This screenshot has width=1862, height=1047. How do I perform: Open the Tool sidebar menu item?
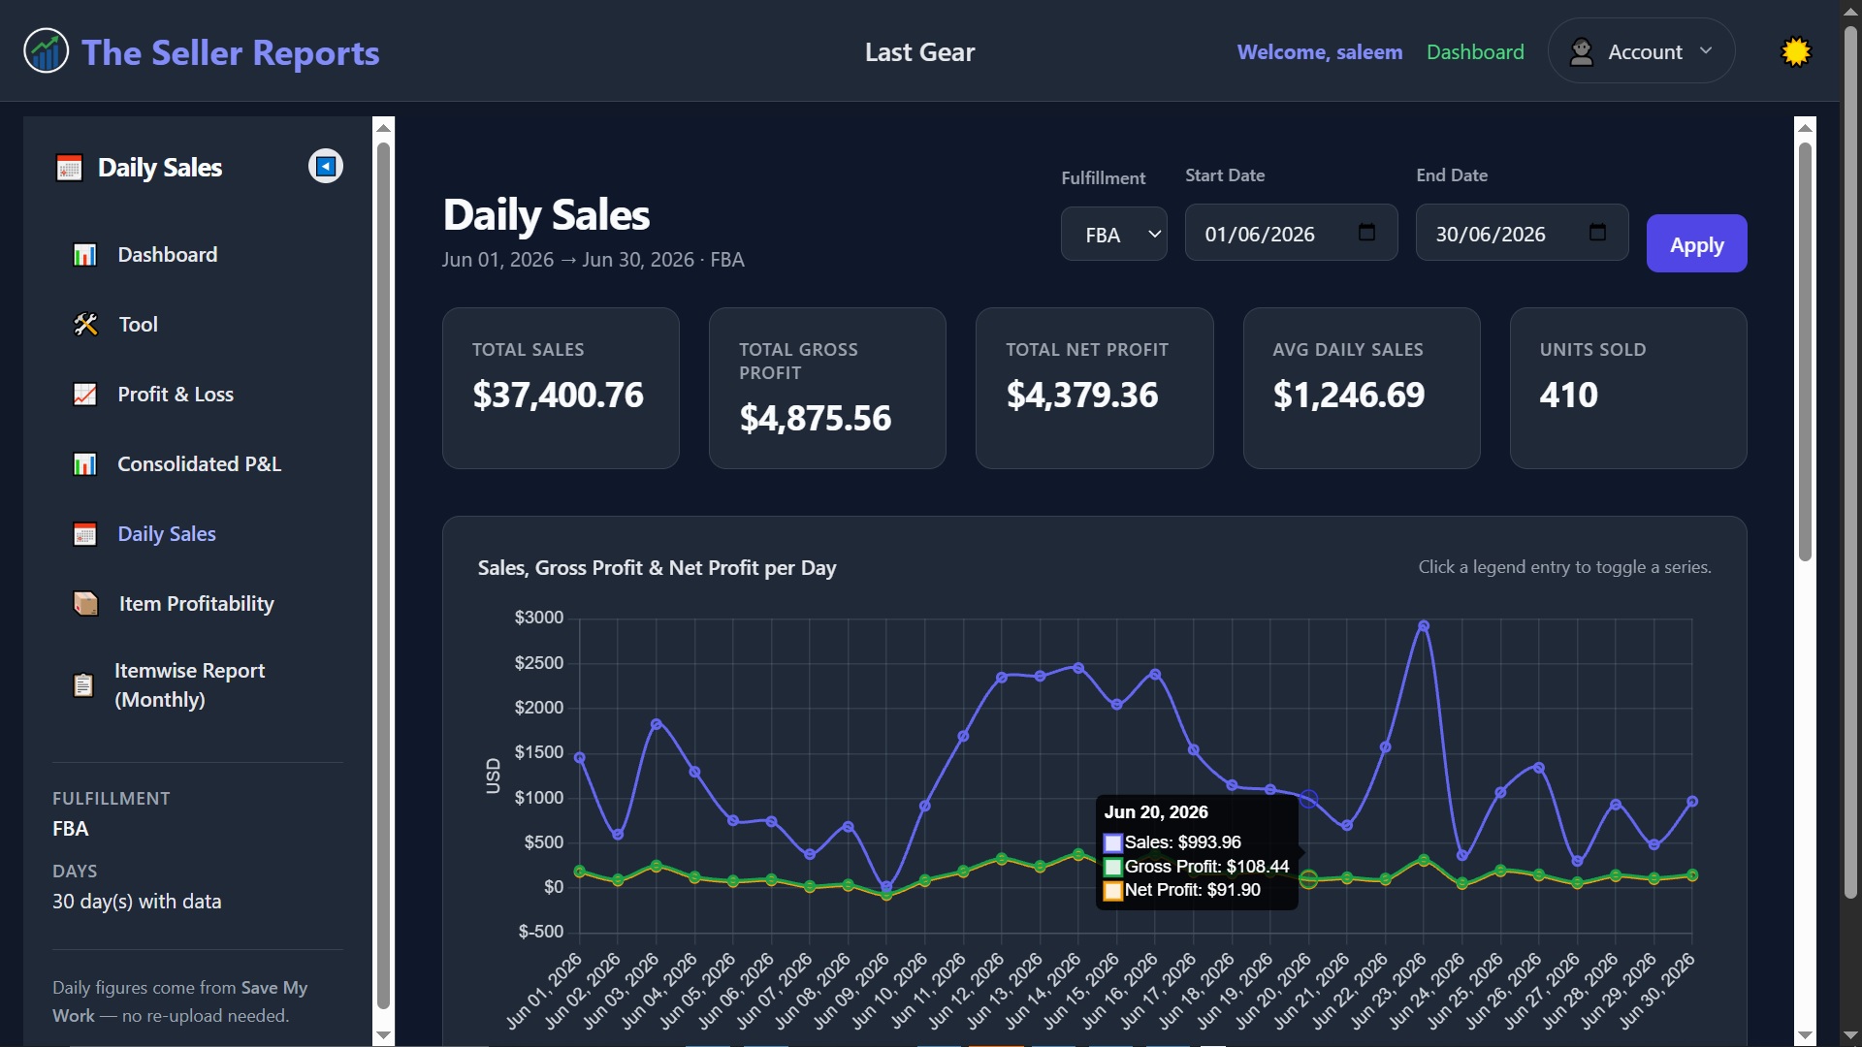(198, 324)
